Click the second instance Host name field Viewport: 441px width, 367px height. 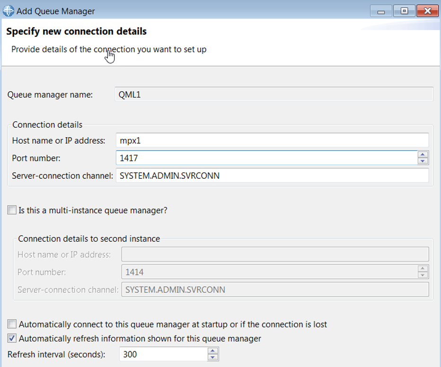tap(274, 254)
